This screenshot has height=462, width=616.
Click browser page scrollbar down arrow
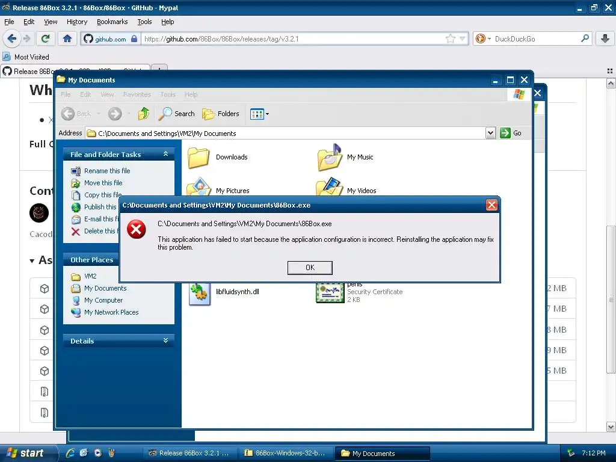click(x=611, y=427)
